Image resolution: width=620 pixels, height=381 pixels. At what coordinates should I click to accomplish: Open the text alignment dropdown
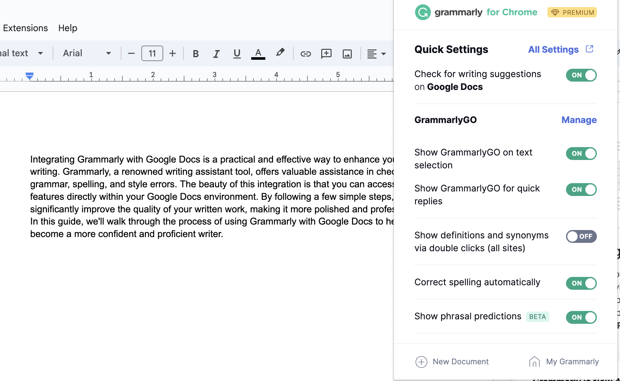pos(376,54)
